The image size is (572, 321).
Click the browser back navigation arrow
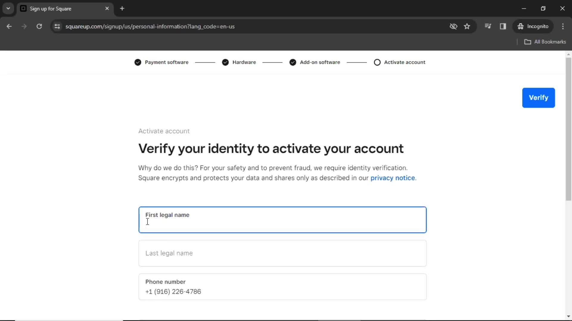coord(10,26)
